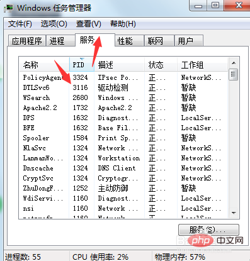250x261 pixels.
Task: Select the NlaSvc service row
Action: [x=123, y=148]
